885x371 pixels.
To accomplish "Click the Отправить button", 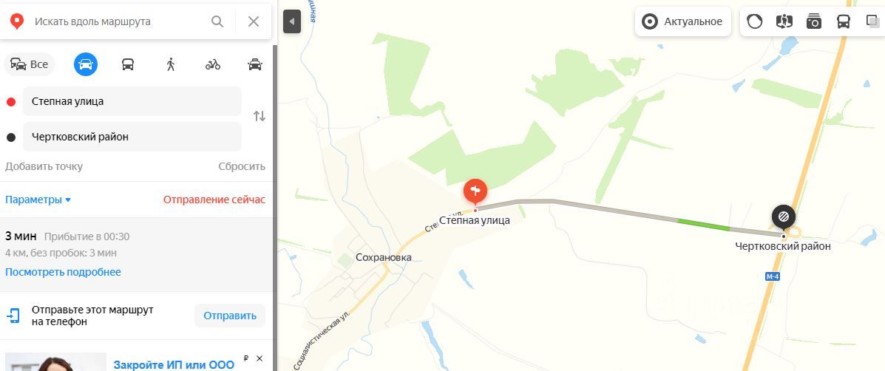I will (230, 316).
